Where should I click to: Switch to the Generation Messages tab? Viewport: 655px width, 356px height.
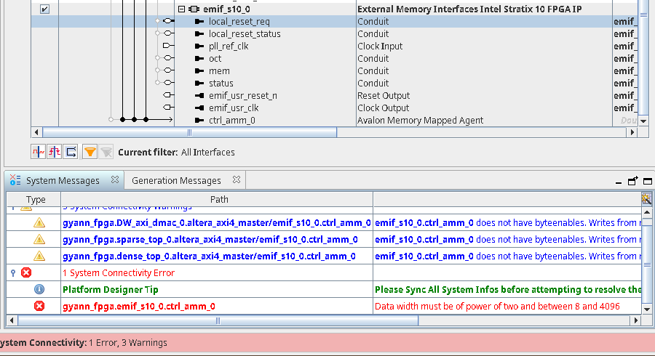[x=176, y=180]
